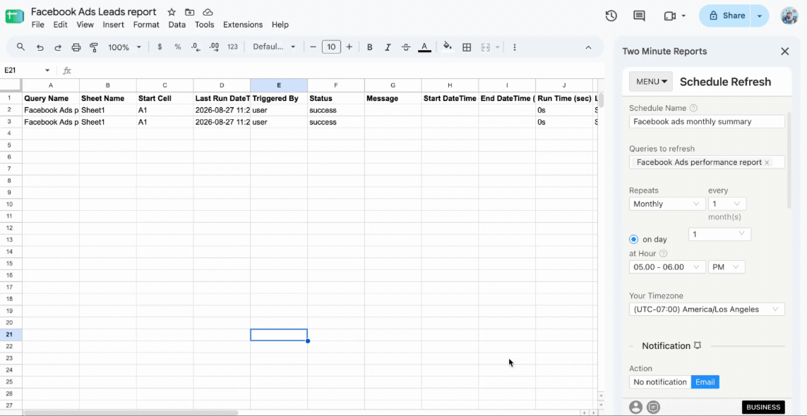Open the sidebar MENU dropdown

tap(650, 81)
